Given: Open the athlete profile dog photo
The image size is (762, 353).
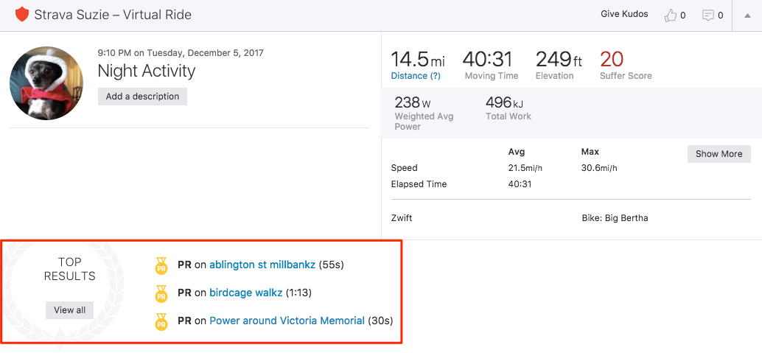Looking at the screenshot, I should (46, 83).
